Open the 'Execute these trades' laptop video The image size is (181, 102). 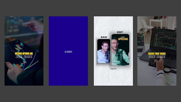tap(157, 51)
